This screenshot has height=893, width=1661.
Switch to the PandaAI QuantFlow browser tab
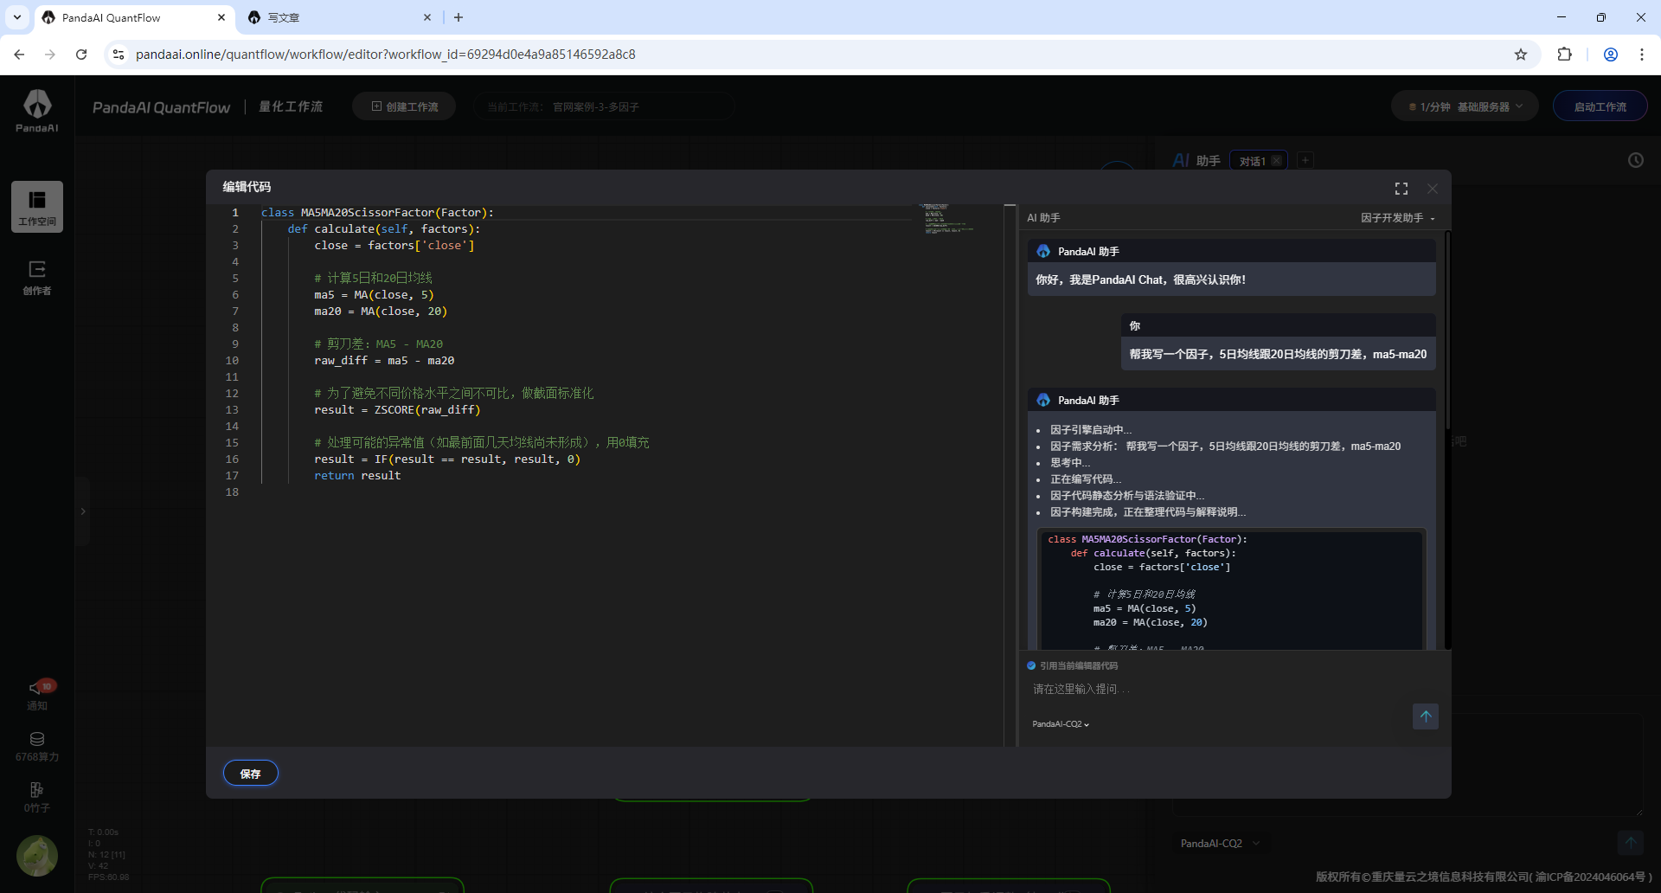coord(134,17)
